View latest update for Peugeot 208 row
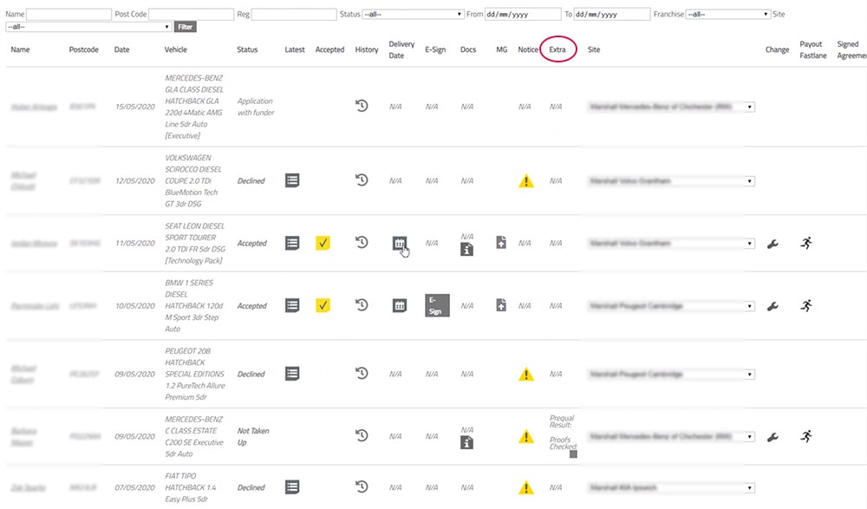 click(x=292, y=374)
